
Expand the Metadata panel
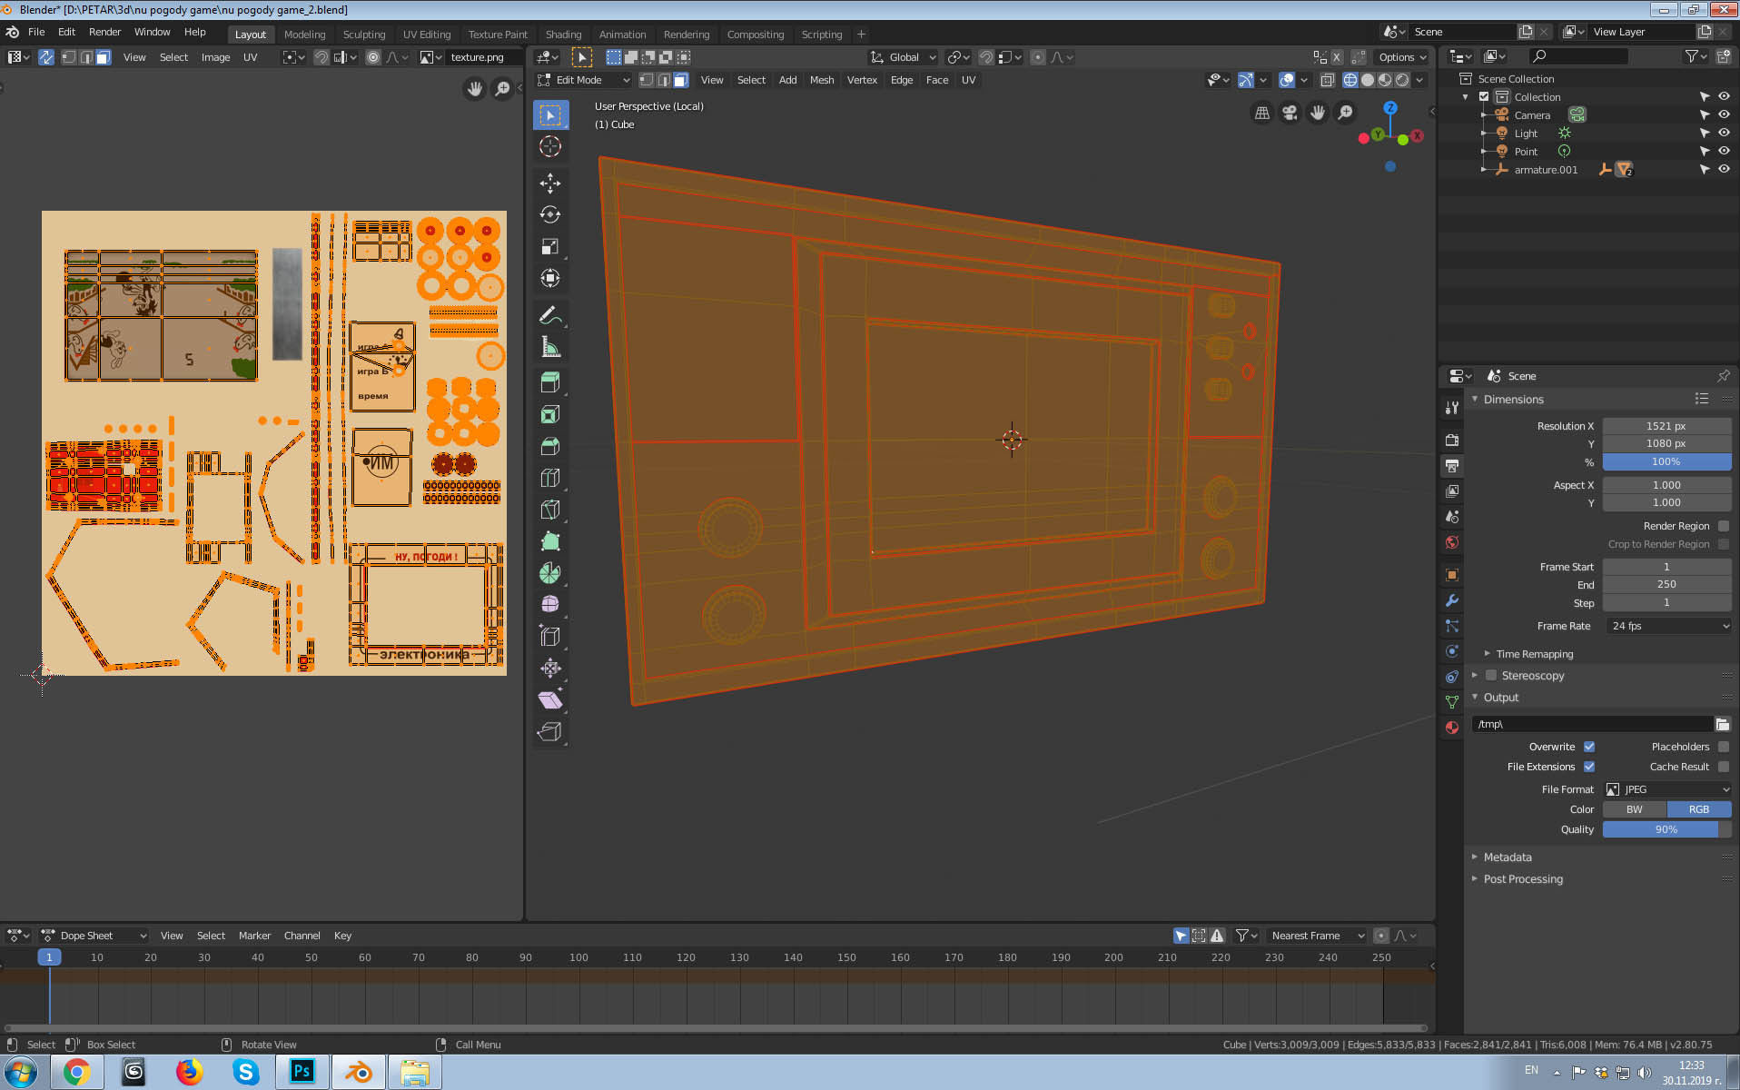tap(1508, 857)
